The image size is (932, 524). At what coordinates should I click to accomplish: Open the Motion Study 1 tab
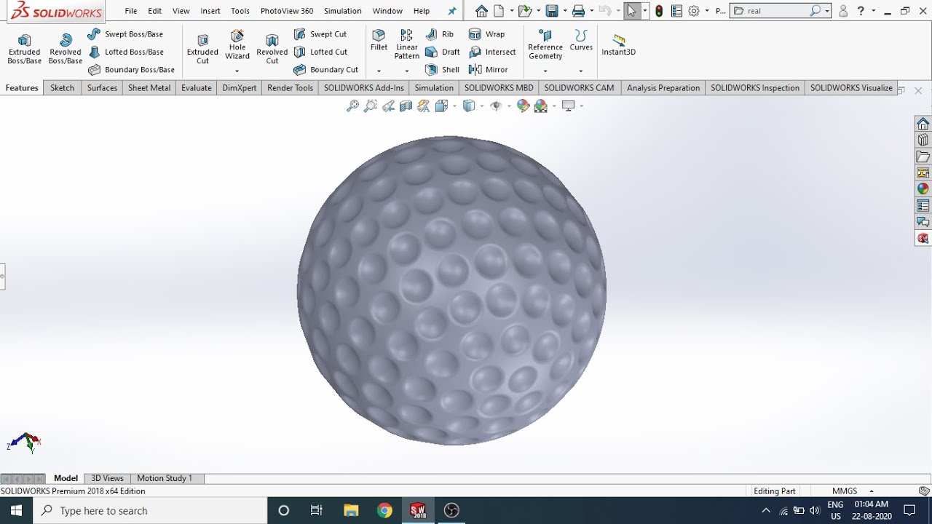(165, 478)
